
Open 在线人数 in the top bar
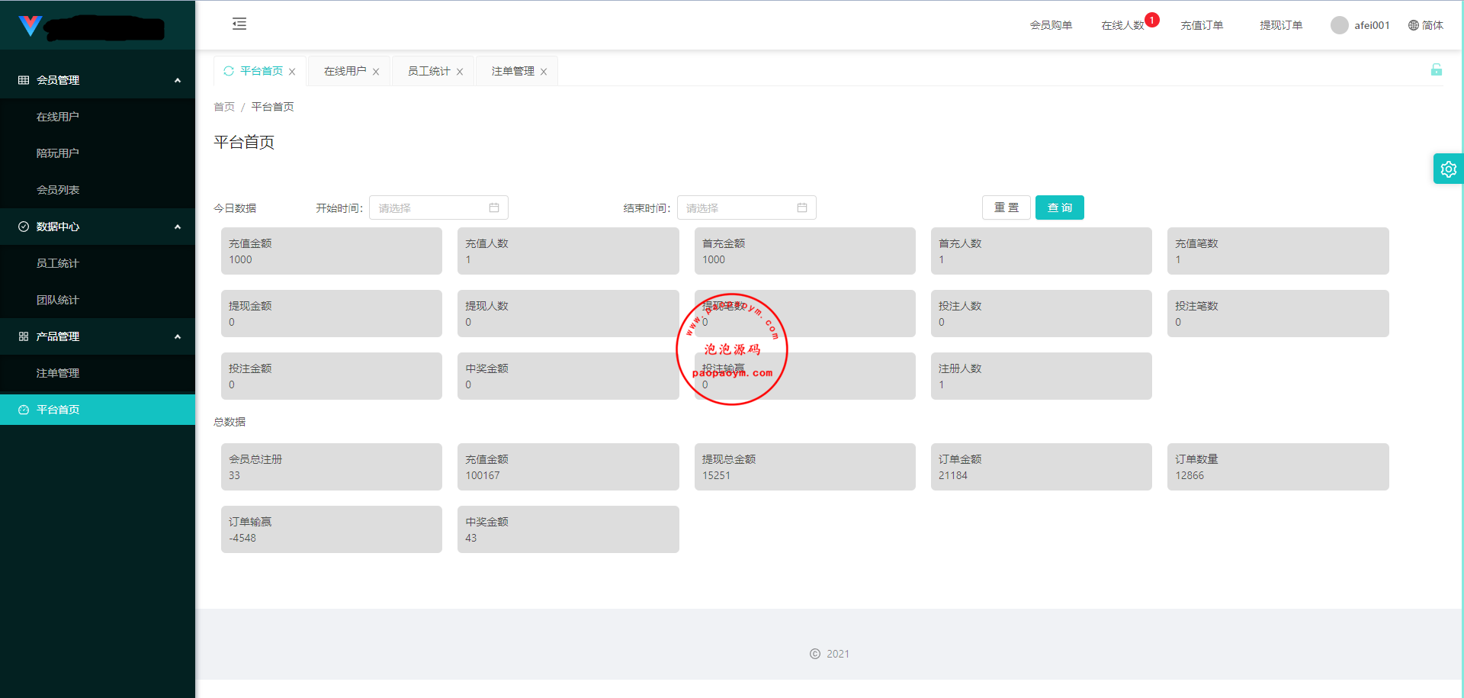[x=1122, y=25]
